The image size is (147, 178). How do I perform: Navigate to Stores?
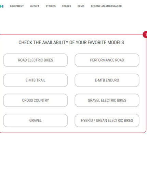(x=67, y=6)
